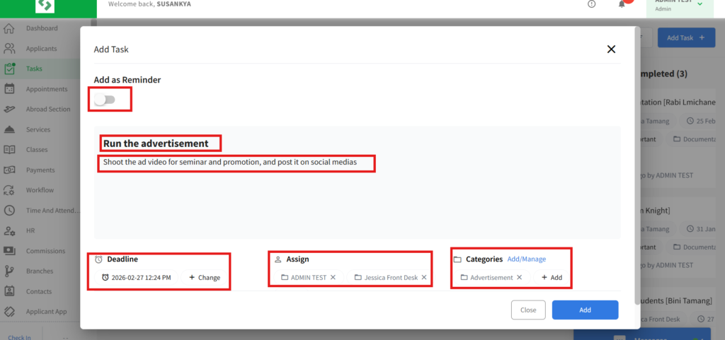Click the Payments sidebar icon
Viewport: 725px width, 340px height.
[10, 170]
